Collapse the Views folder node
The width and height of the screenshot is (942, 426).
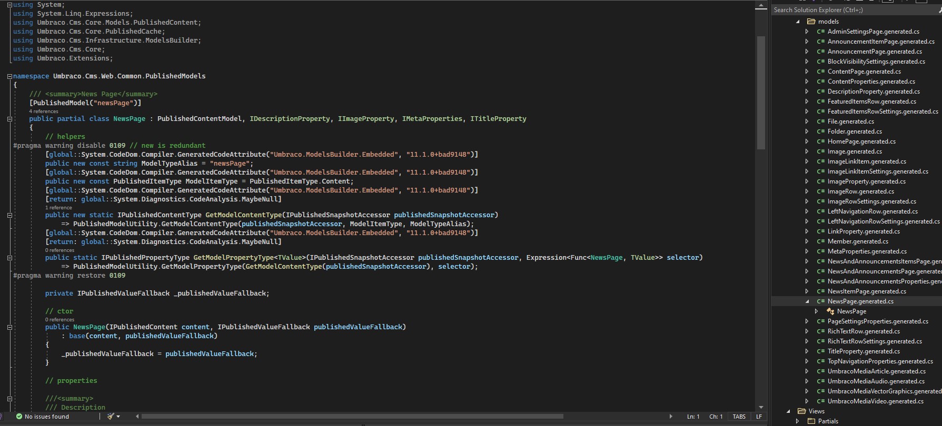[x=788, y=411]
